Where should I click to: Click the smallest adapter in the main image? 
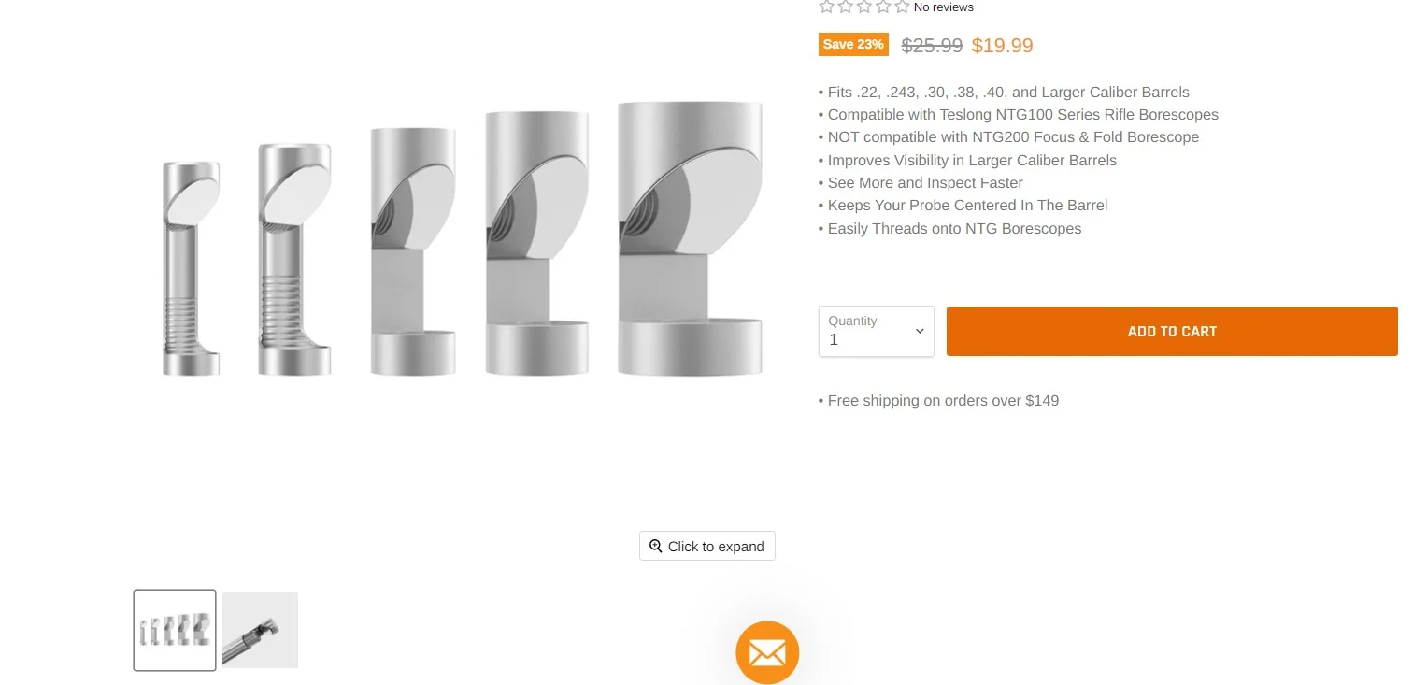pos(192,269)
